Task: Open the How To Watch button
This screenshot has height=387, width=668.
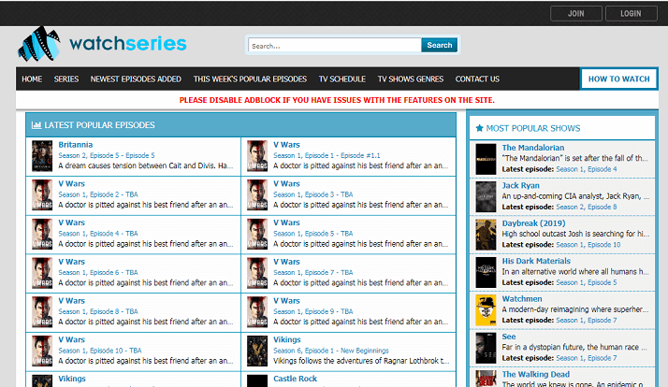Action: click(x=618, y=79)
